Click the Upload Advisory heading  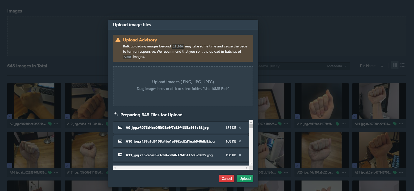[x=140, y=40]
